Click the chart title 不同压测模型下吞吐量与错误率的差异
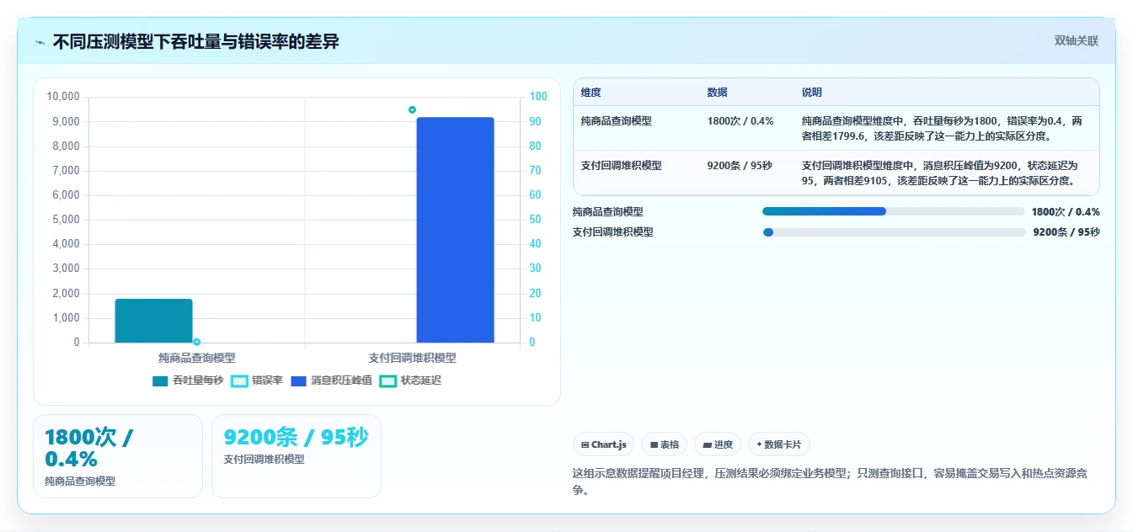 coord(196,41)
